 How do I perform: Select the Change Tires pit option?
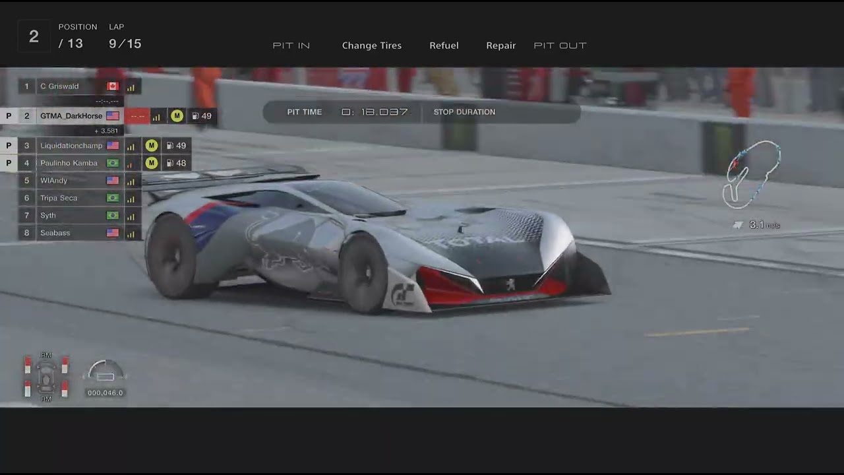[372, 46]
